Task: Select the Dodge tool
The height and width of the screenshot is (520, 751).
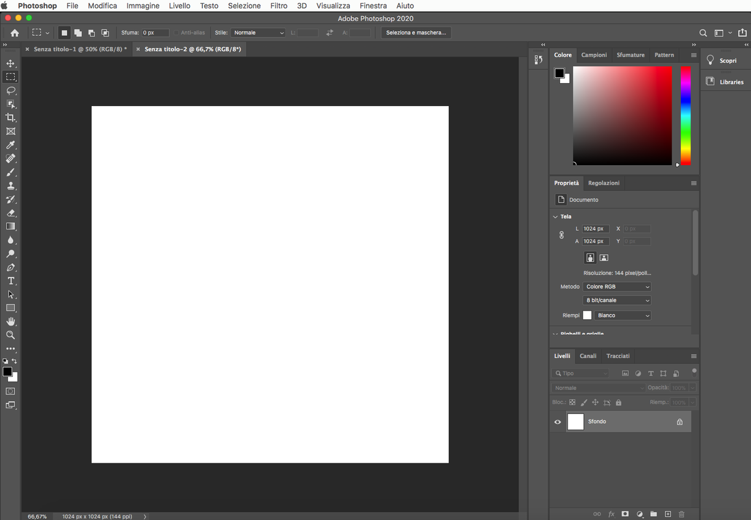Action: [x=10, y=253]
